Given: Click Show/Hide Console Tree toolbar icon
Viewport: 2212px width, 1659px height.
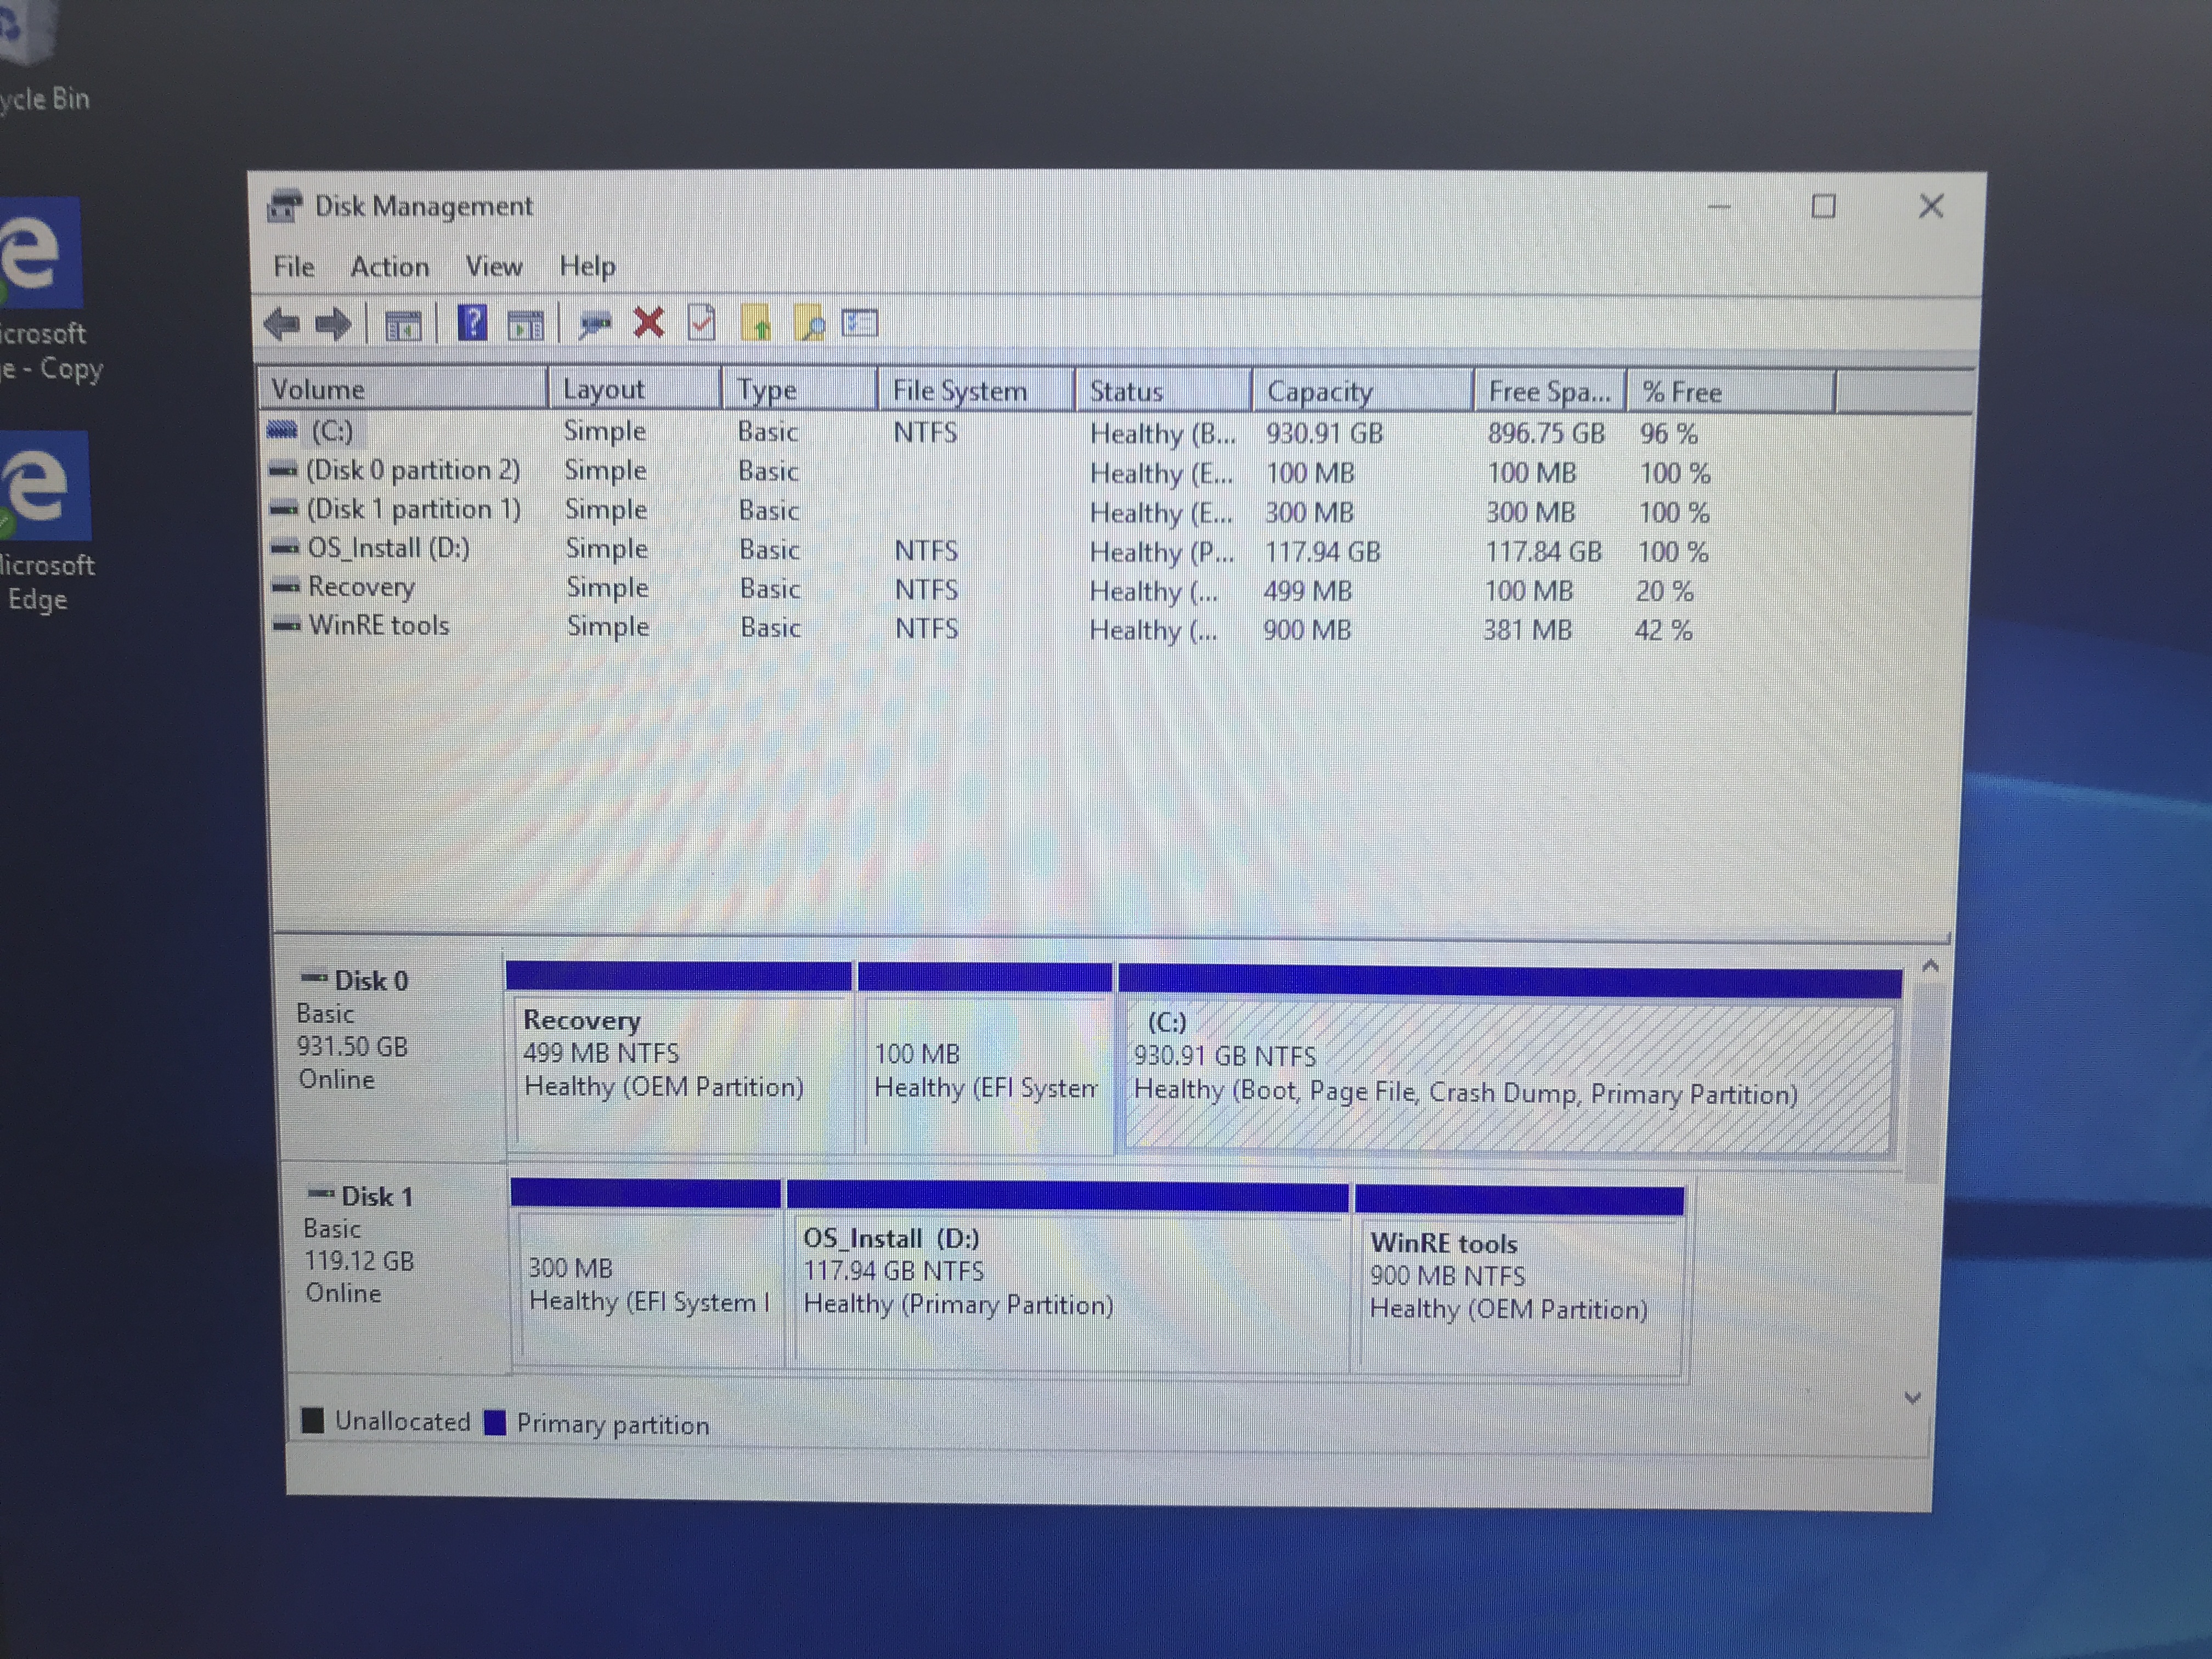Looking at the screenshot, I should 403,324.
